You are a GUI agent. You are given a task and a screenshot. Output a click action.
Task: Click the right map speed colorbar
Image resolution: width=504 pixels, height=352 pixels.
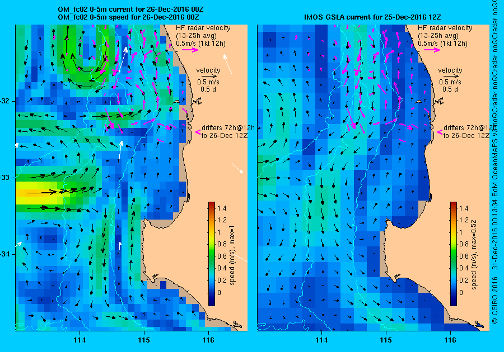454,254
